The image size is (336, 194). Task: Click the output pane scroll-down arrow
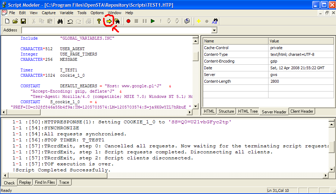(x=331, y=169)
